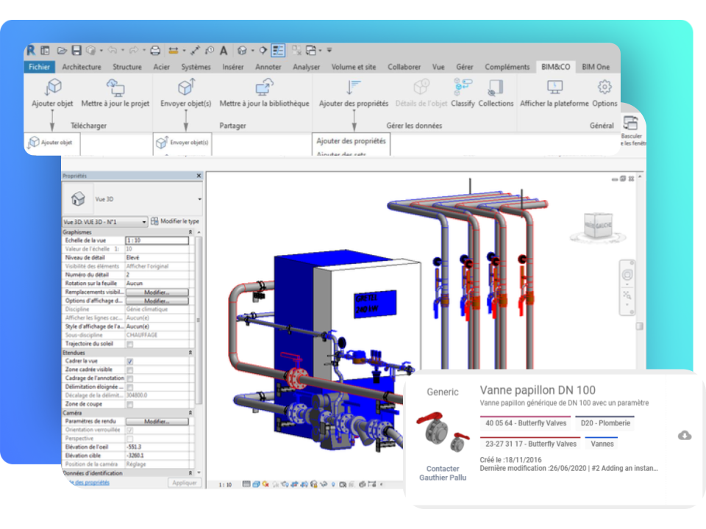Click the Basculer les fenêtres icon
706x529 pixels.
630,123
